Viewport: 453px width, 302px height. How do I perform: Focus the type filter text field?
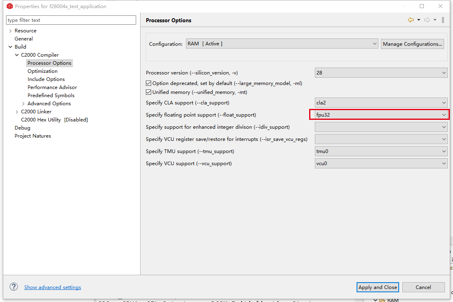[x=71, y=20]
